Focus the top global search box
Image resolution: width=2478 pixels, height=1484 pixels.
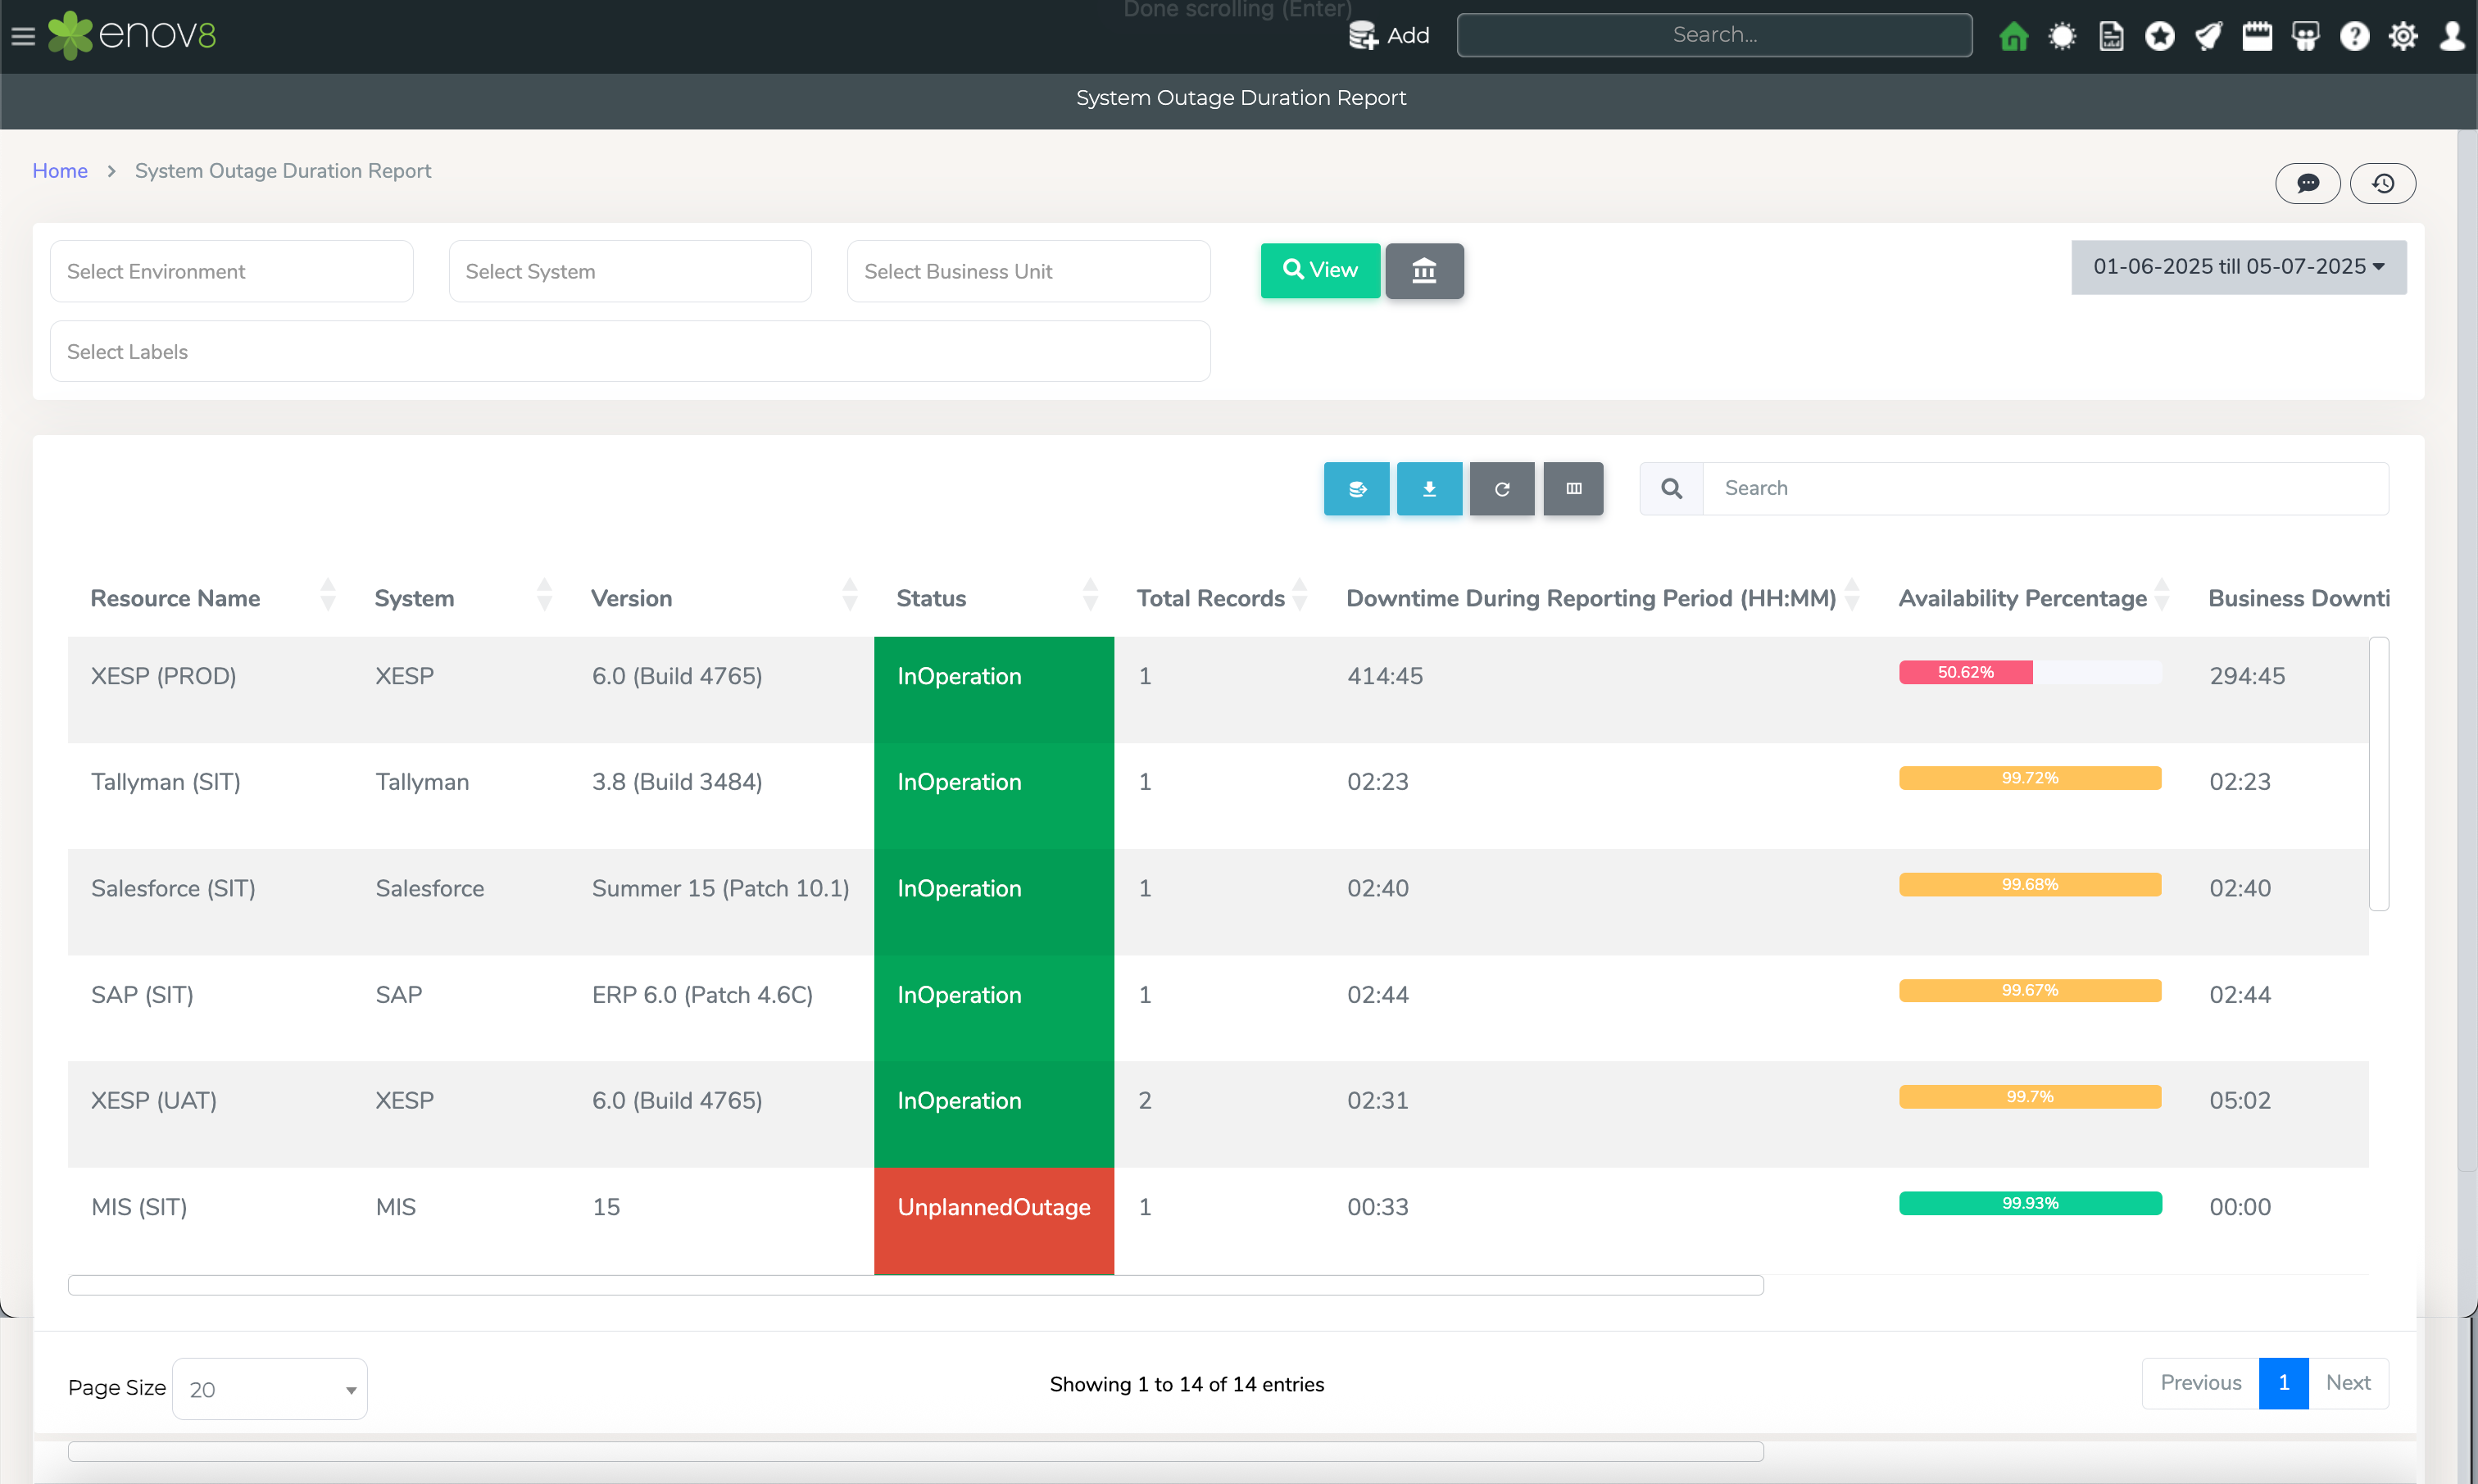pos(1714,35)
